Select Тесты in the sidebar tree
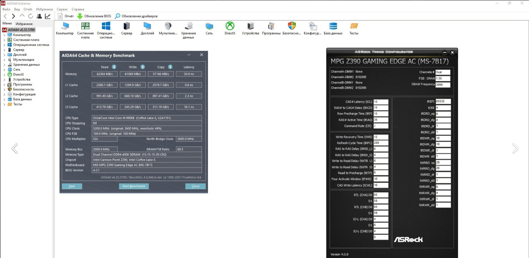The height and width of the screenshot is (258, 529). [18, 104]
